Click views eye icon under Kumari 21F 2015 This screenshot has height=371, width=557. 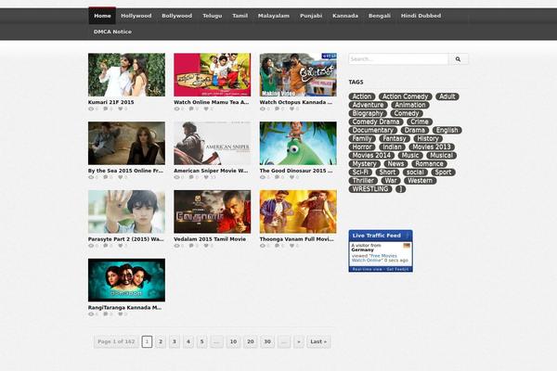point(91,109)
